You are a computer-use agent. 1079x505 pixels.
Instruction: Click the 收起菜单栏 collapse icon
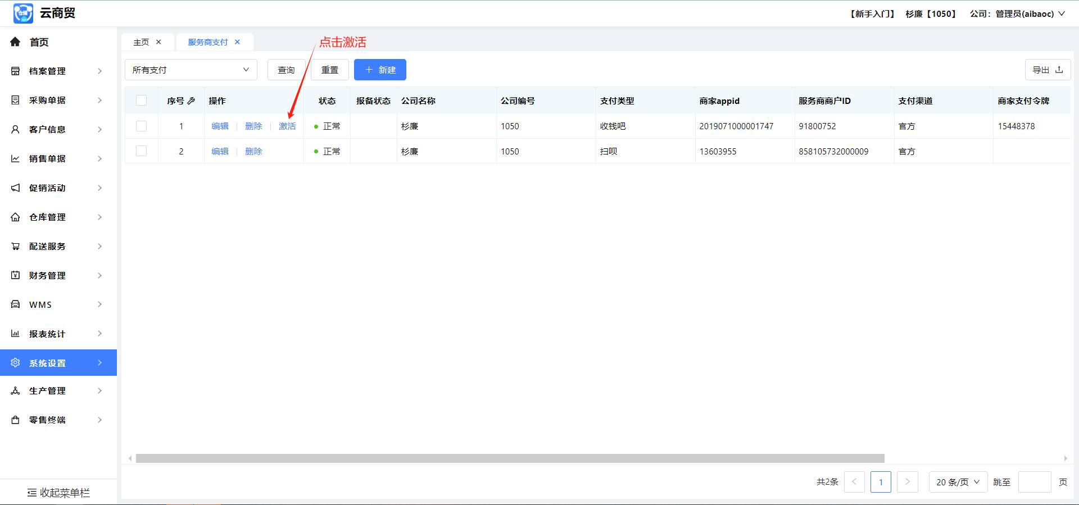[32, 493]
